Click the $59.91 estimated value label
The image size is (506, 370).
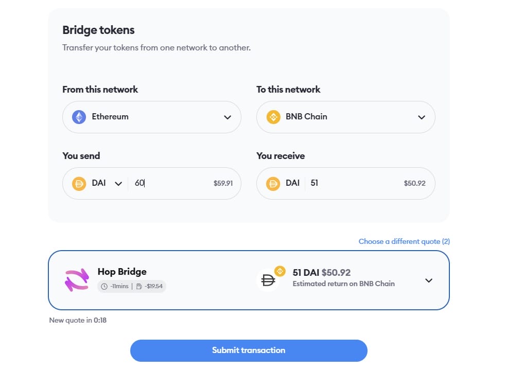[x=223, y=183]
